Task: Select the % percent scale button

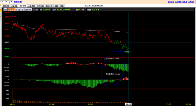Action: pos(16,10)
